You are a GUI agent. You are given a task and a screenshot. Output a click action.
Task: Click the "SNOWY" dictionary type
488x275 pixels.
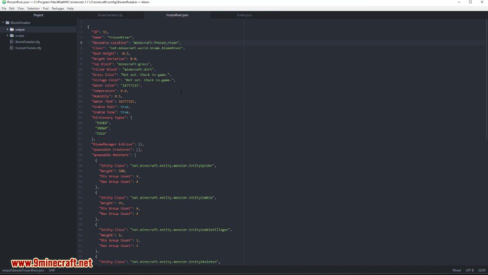102,128
